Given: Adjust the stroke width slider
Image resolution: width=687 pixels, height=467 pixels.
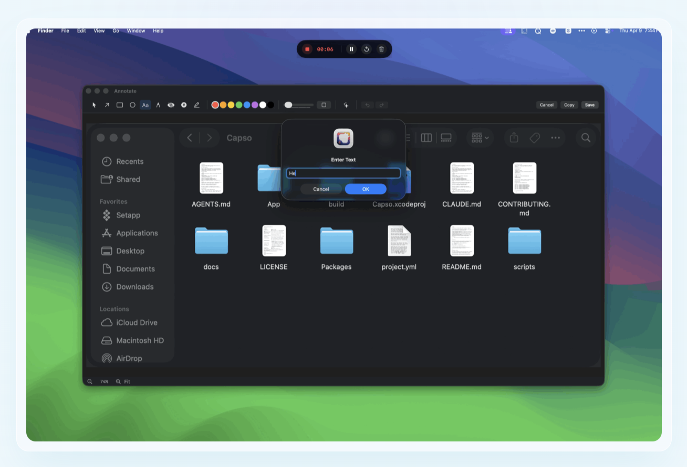Looking at the screenshot, I should (x=298, y=105).
